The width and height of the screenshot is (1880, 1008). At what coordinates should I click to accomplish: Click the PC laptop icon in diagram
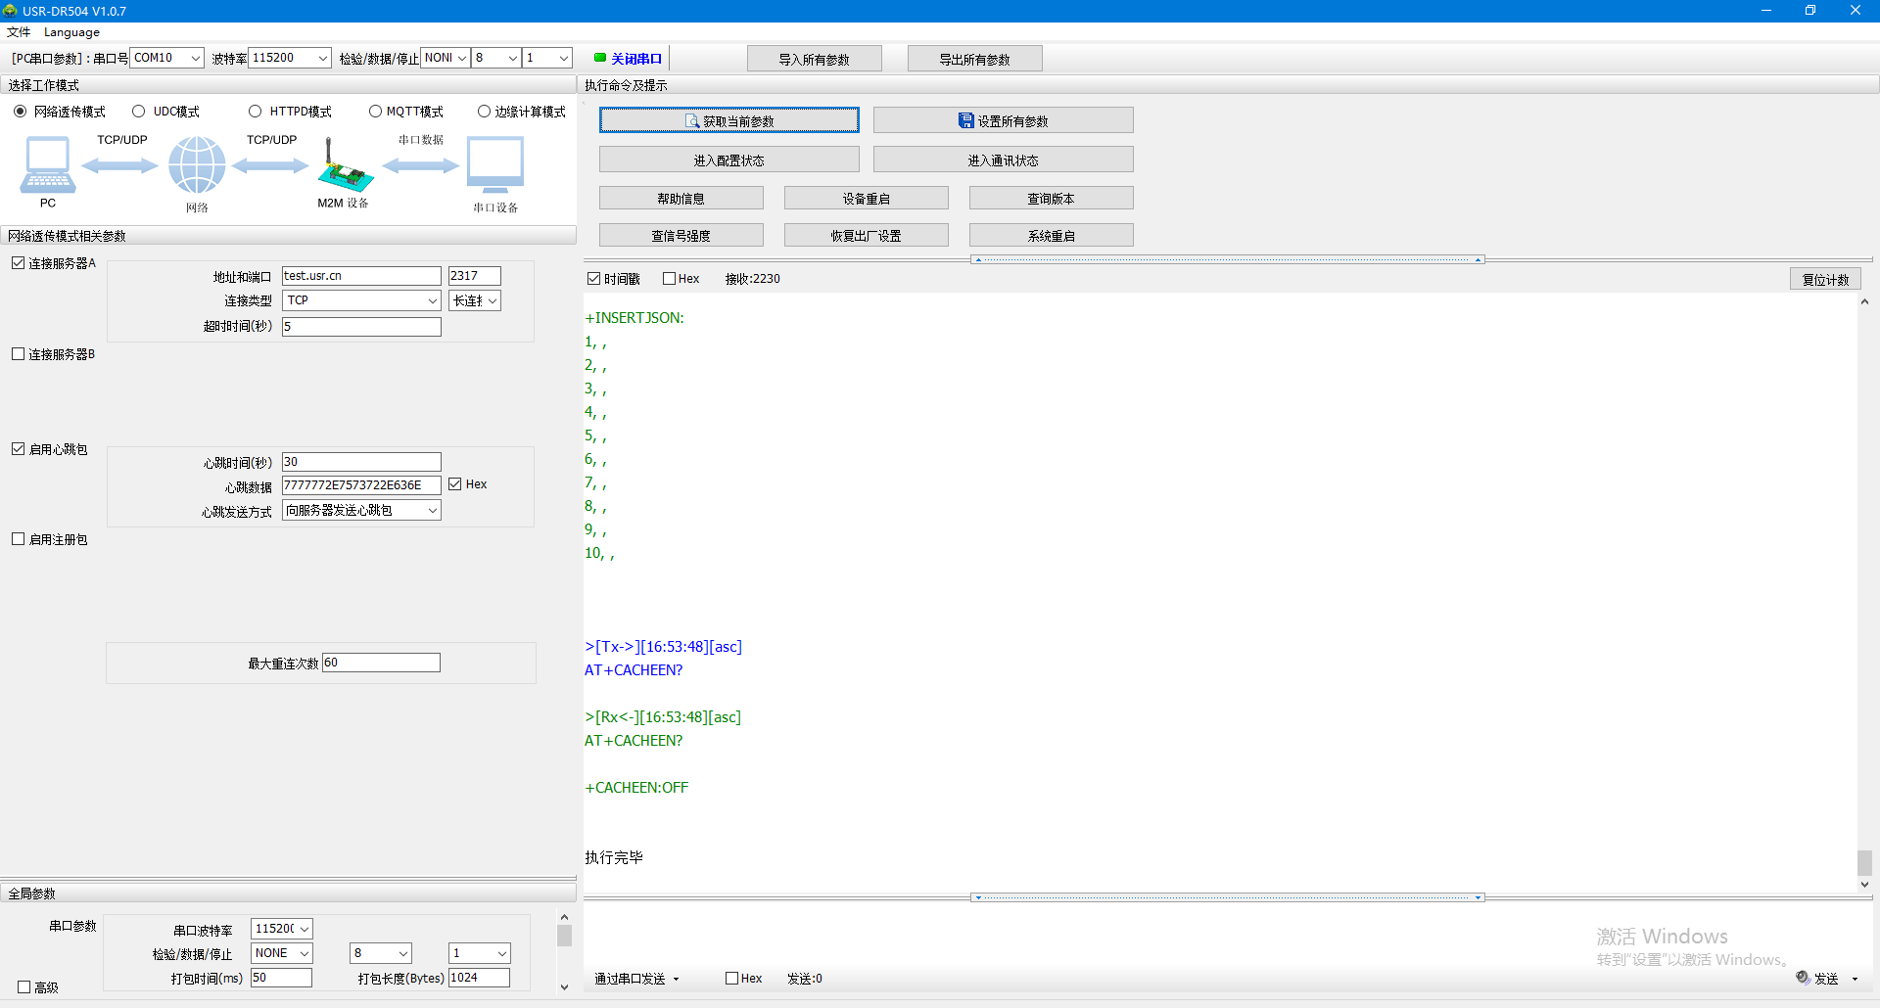click(47, 165)
